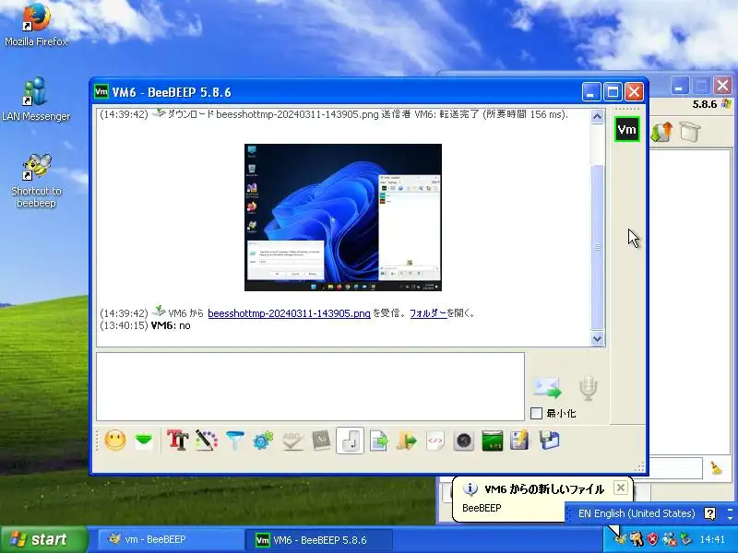
Task: Click the 14:41 taskbar clock
Action: coord(712,539)
